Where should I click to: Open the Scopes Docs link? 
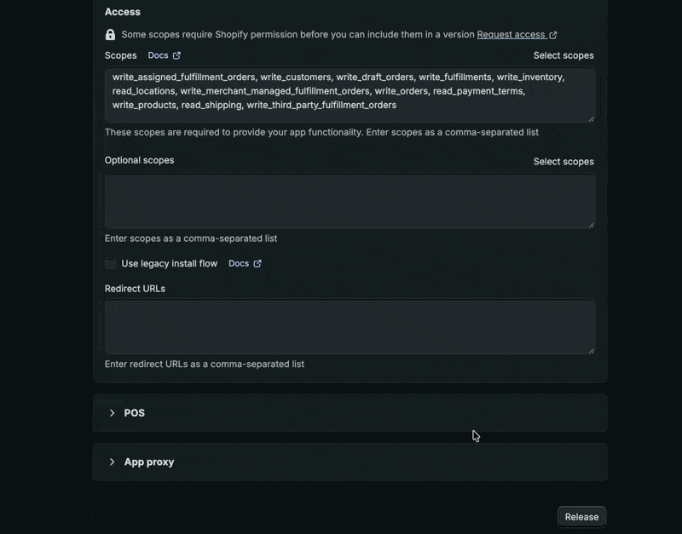[x=158, y=55]
